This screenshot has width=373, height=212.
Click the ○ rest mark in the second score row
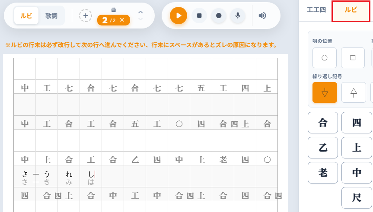pos(179,124)
